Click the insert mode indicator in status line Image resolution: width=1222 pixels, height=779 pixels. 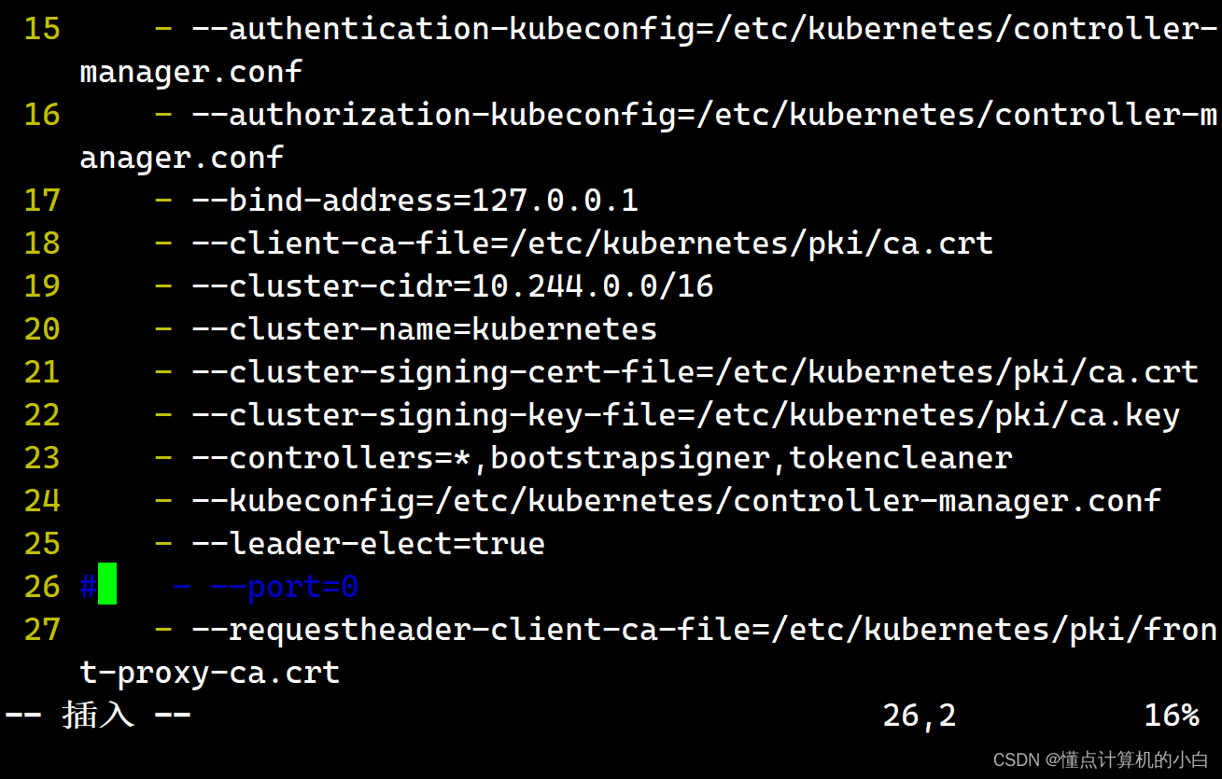pos(98,716)
